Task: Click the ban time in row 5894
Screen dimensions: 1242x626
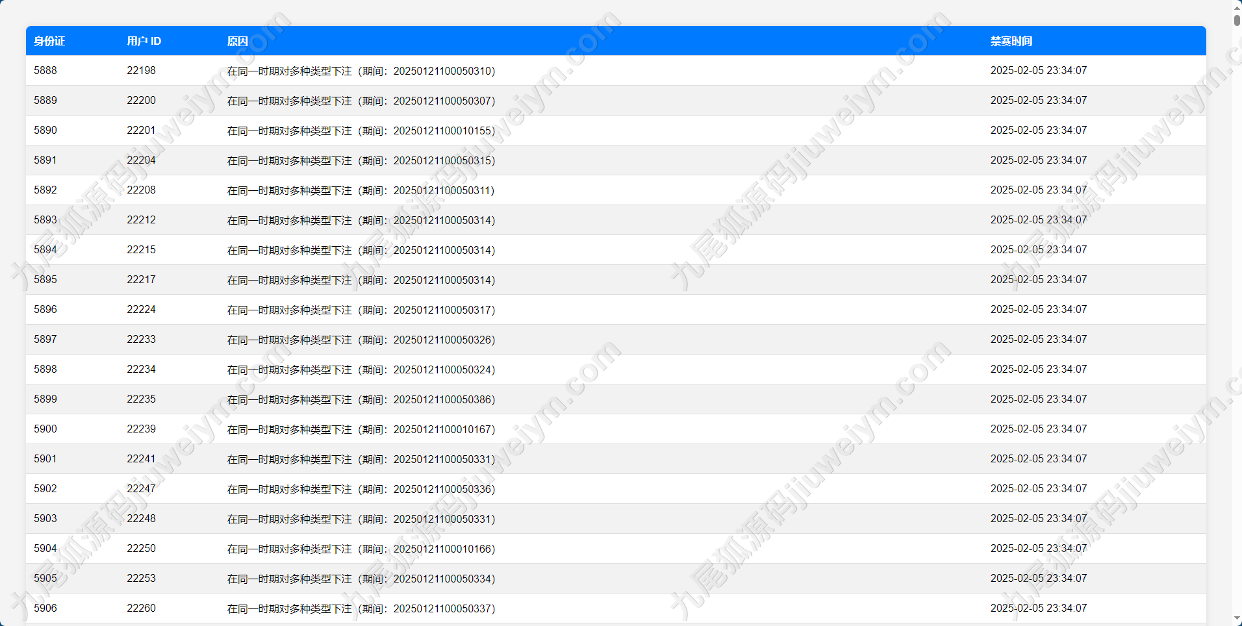Action: point(1039,249)
